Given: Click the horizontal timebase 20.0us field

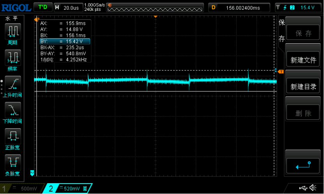Looking at the screenshot, I should click(69, 8).
